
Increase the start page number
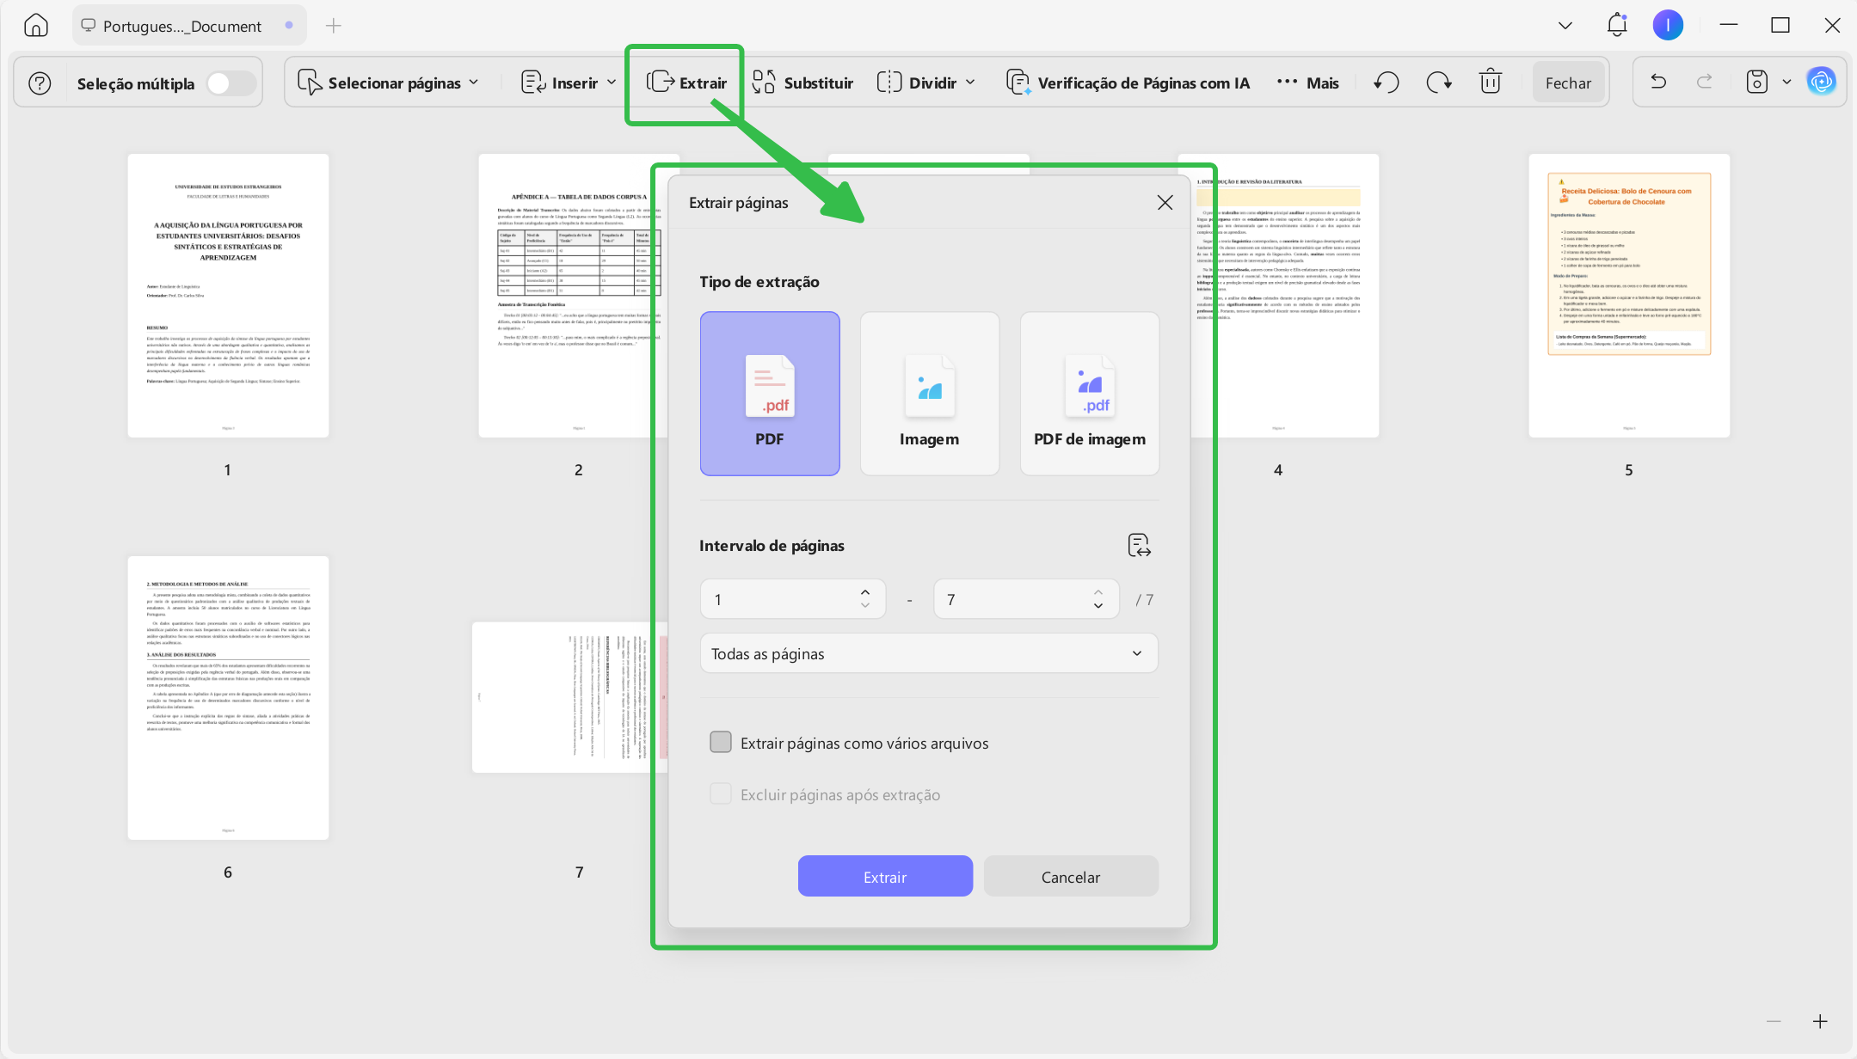(865, 592)
